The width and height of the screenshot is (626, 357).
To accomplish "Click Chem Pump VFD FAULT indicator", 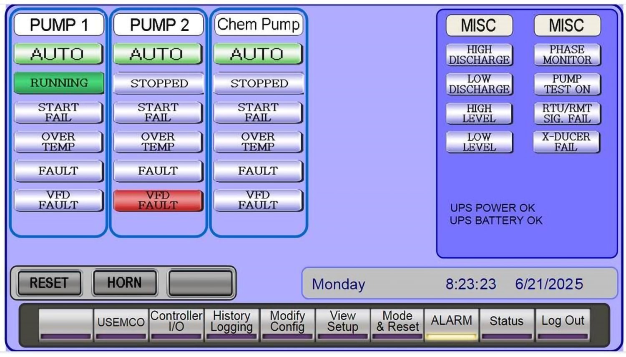I will [x=258, y=200].
